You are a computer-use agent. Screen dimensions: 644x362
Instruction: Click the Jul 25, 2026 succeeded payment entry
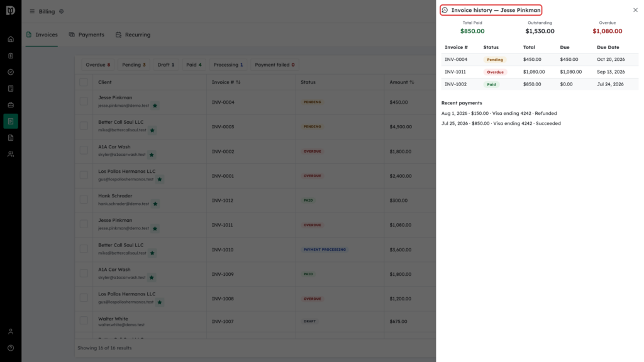[501, 124]
